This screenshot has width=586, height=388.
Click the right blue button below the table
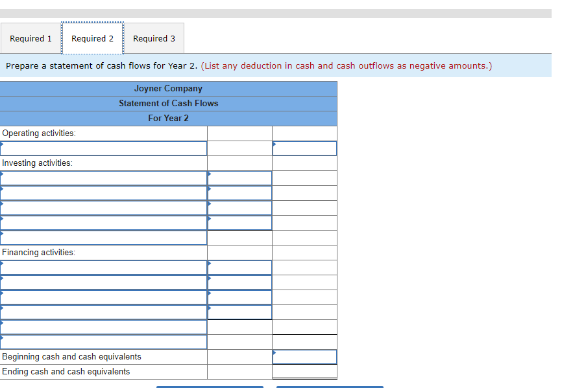point(329,387)
